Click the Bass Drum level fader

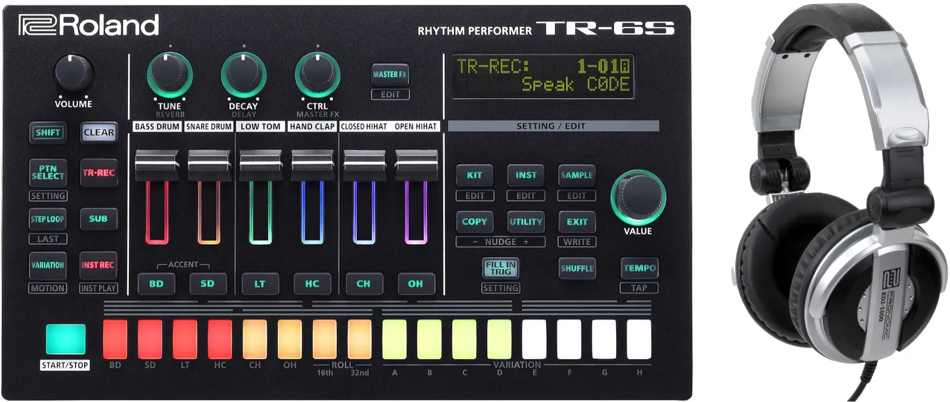(157, 165)
